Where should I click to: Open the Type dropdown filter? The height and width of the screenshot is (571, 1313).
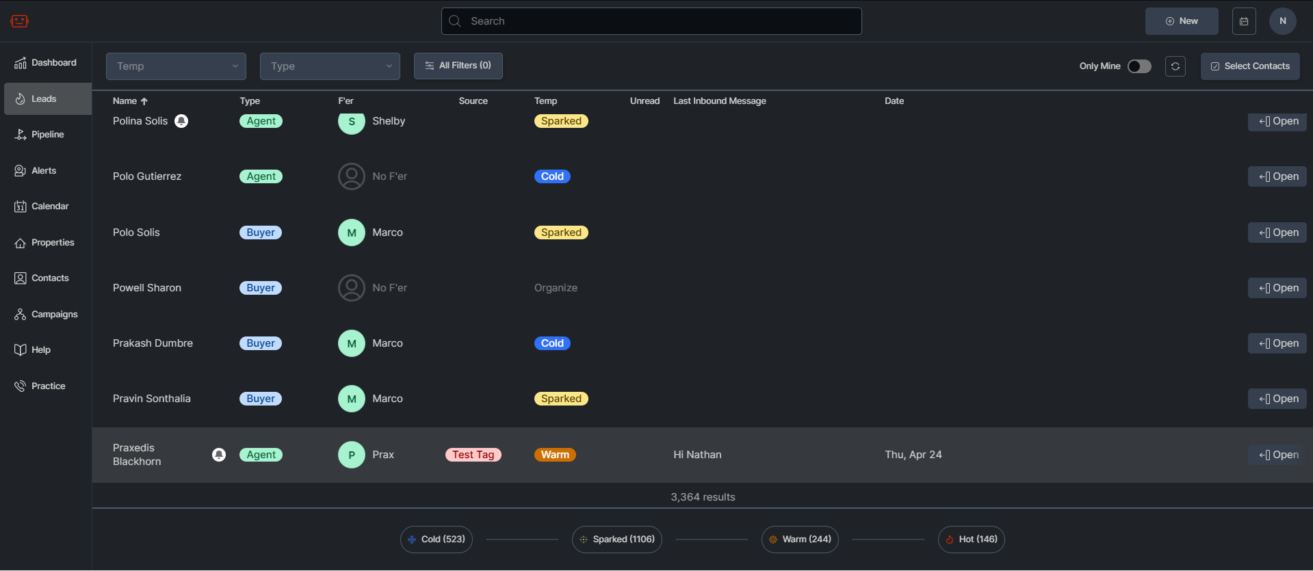coord(330,66)
